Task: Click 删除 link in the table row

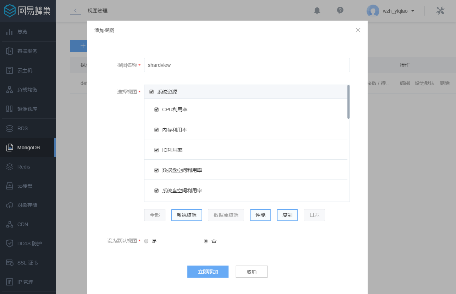Action: (445, 83)
